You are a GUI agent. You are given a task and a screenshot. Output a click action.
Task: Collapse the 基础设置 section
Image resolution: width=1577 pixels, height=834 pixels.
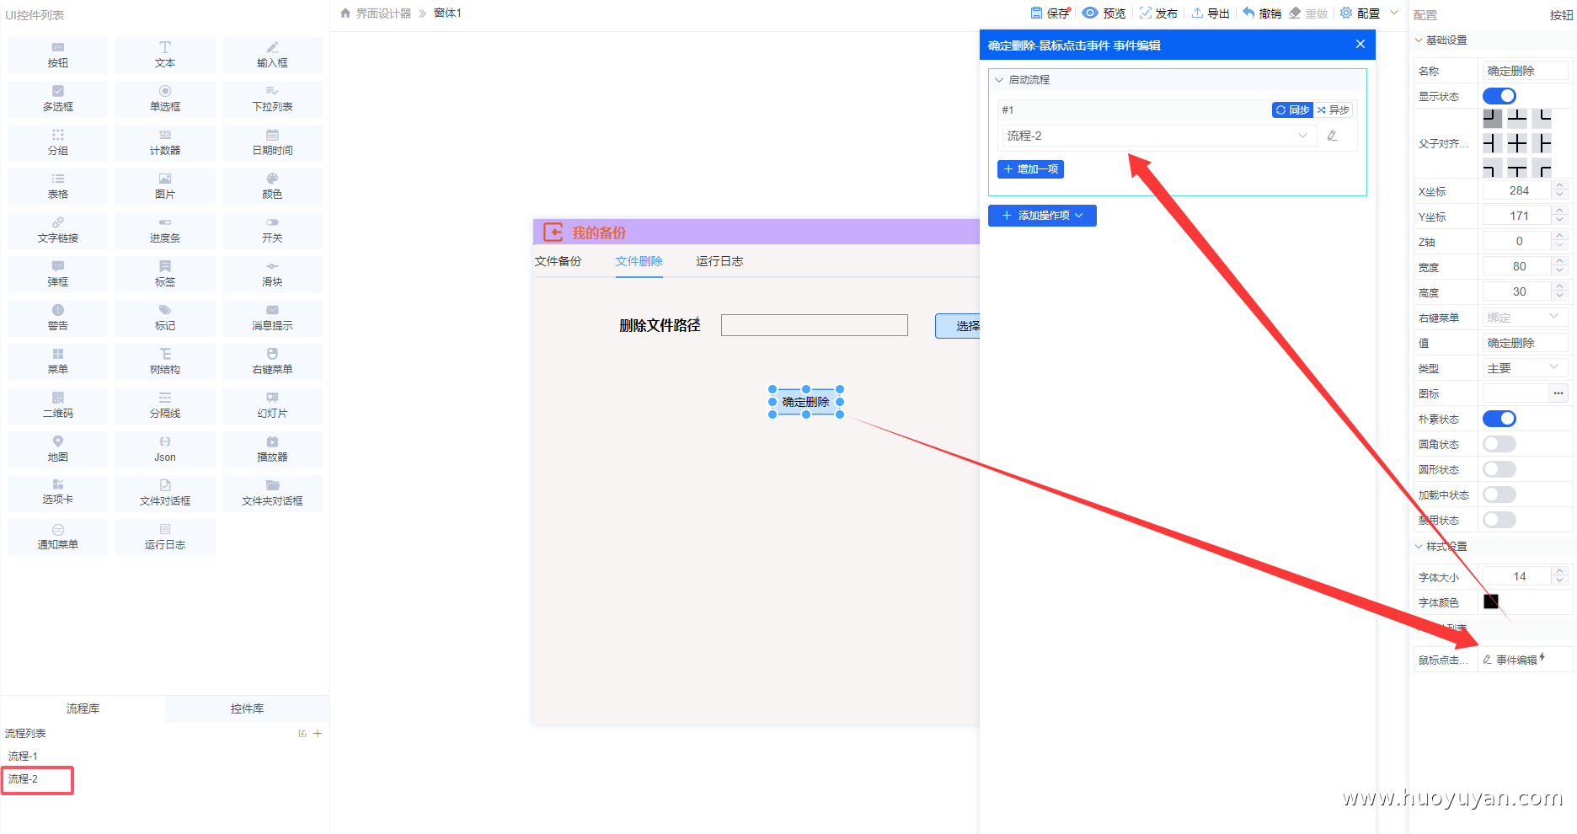(x=1419, y=40)
